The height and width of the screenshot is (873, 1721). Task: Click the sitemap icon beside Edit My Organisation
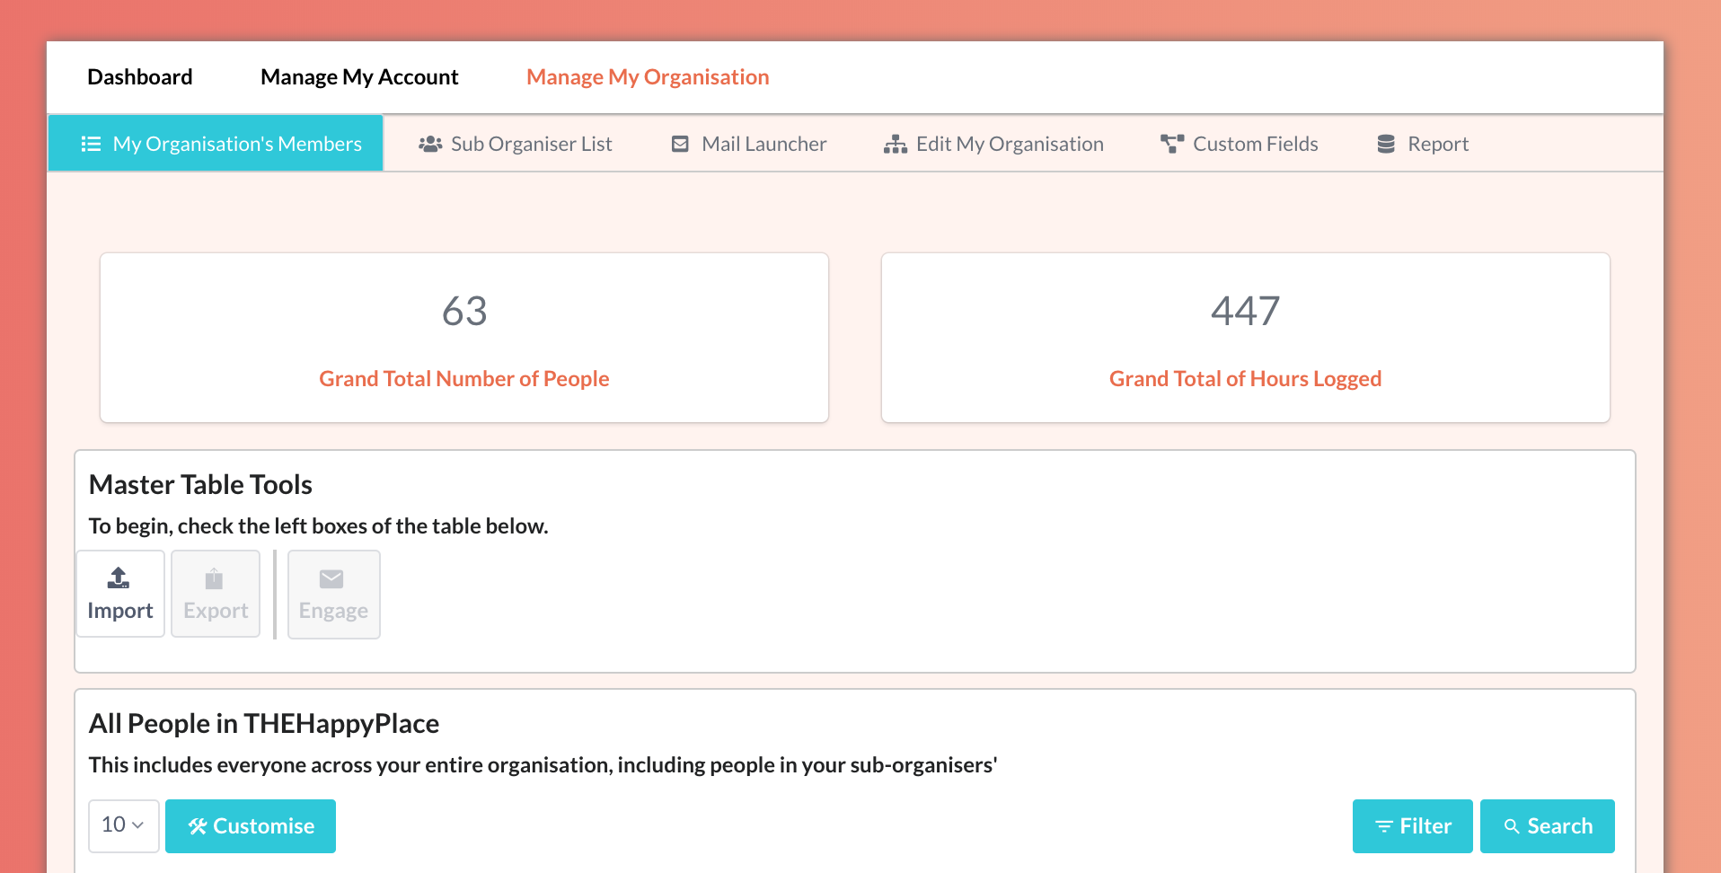pyautogui.click(x=895, y=144)
